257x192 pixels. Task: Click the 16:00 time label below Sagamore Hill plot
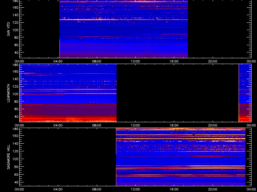tap(174, 189)
